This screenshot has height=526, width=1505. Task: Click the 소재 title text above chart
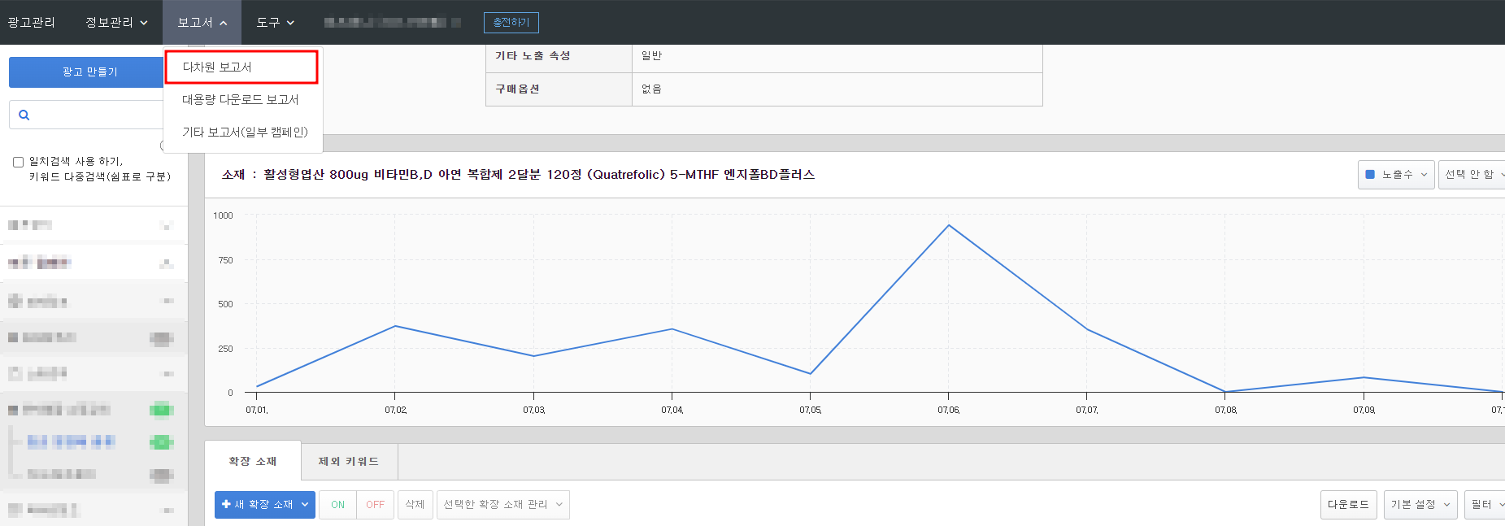(x=518, y=174)
